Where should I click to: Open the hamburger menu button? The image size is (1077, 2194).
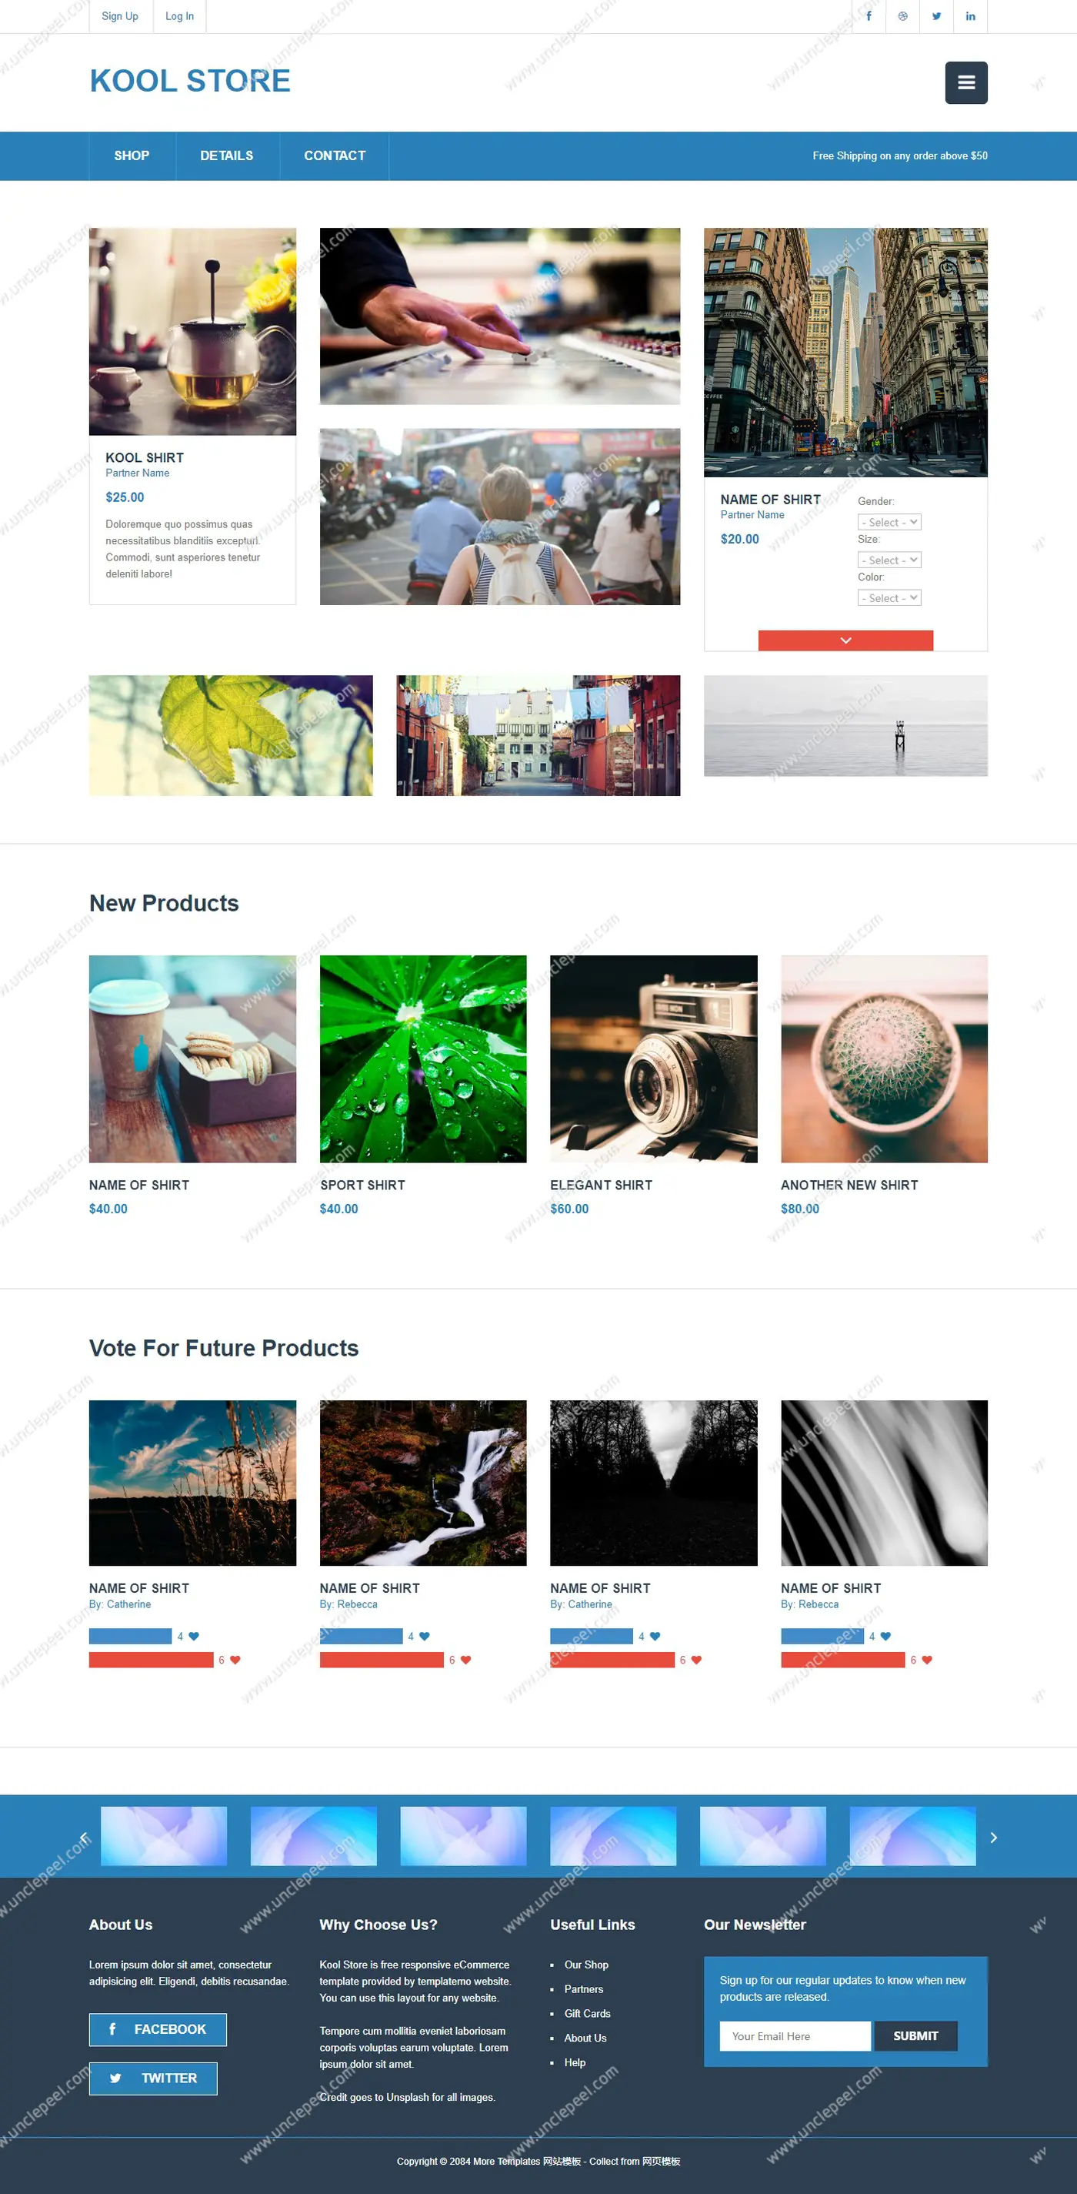(x=966, y=82)
